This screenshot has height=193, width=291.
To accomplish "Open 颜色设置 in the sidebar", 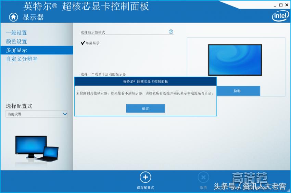I will pyautogui.click(x=16, y=41).
